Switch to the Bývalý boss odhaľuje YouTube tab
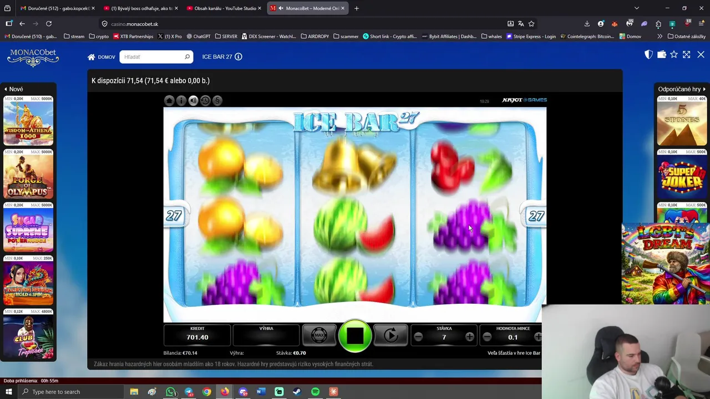This screenshot has width=710, height=399. pyautogui.click(x=141, y=8)
